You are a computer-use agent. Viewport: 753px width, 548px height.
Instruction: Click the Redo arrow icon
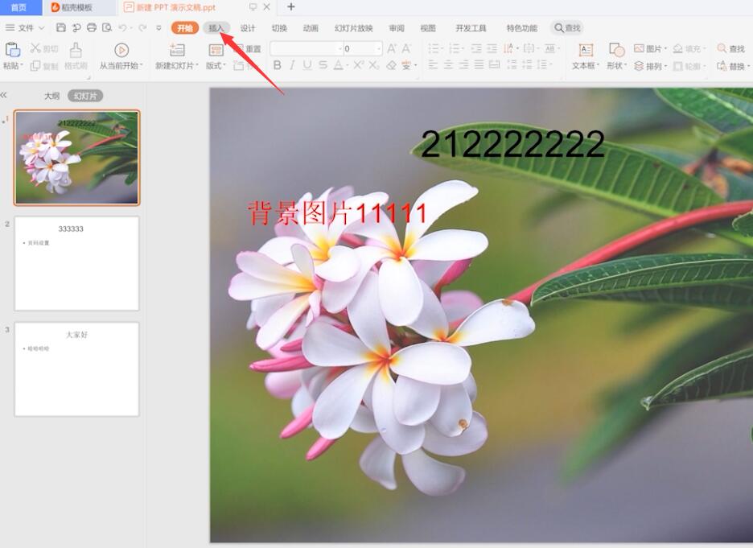click(x=142, y=28)
